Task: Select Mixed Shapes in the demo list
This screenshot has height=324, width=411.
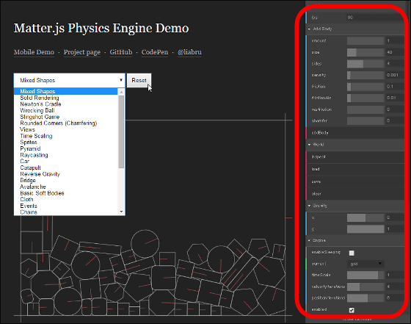Action: [x=66, y=91]
